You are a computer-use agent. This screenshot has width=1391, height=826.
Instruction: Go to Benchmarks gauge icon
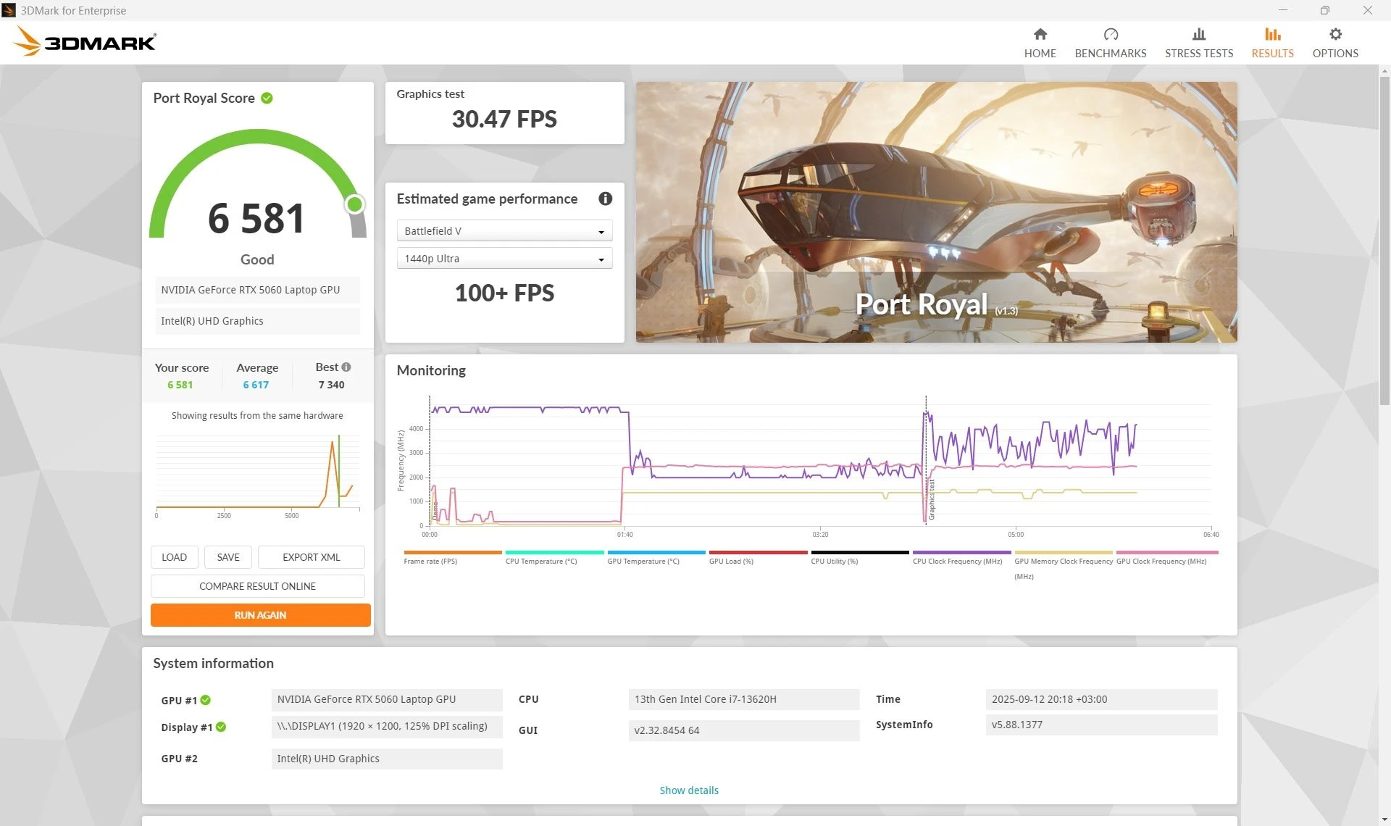(x=1110, y=35)
